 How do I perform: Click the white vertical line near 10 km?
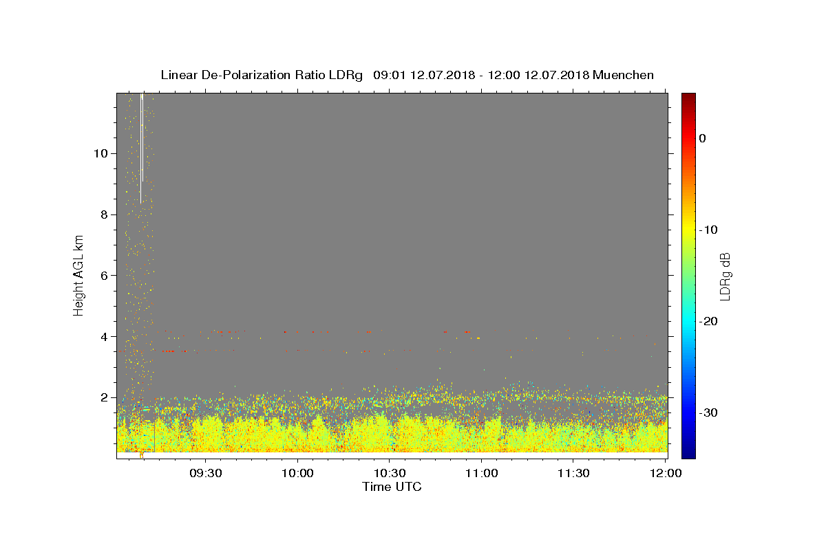point(141,148)
